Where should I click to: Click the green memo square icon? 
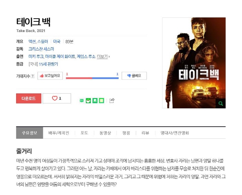tap(101, 100)
